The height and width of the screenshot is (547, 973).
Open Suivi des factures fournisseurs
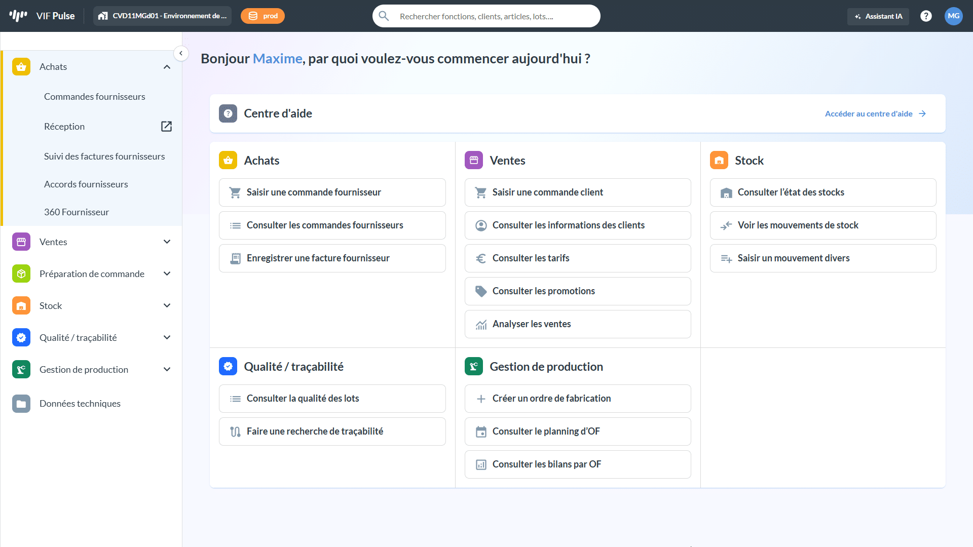click(x=104, y=157)
